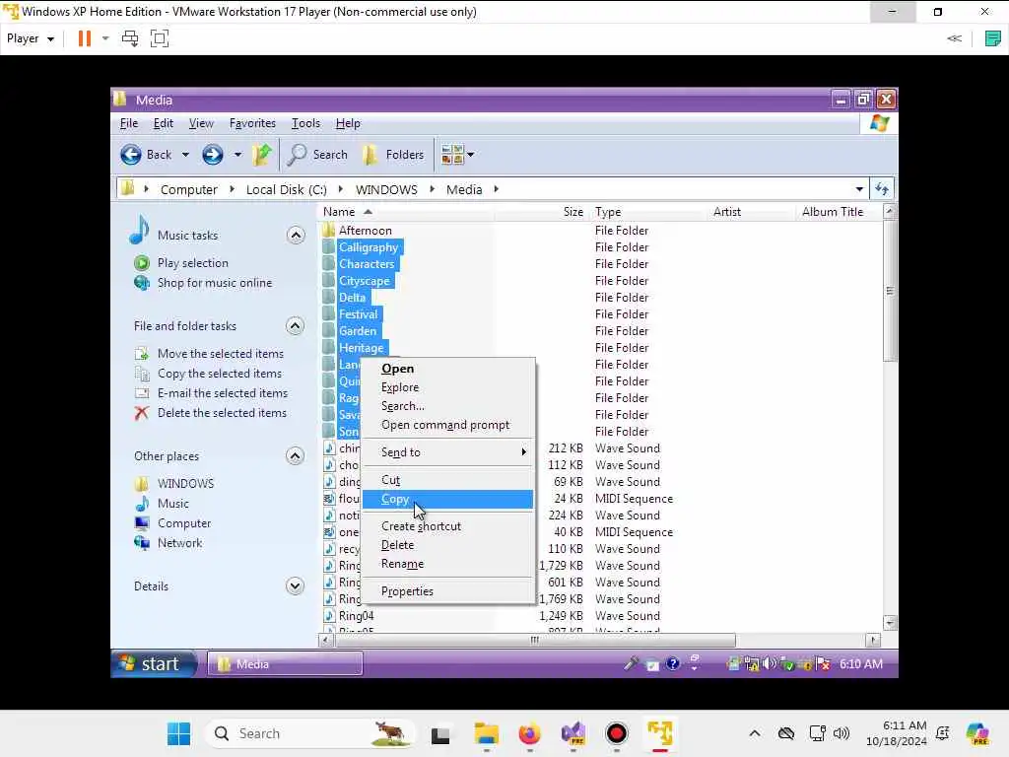Screen dimensions: 1009x757
Task: Open the File menu
Action: [x=129, y=123]
